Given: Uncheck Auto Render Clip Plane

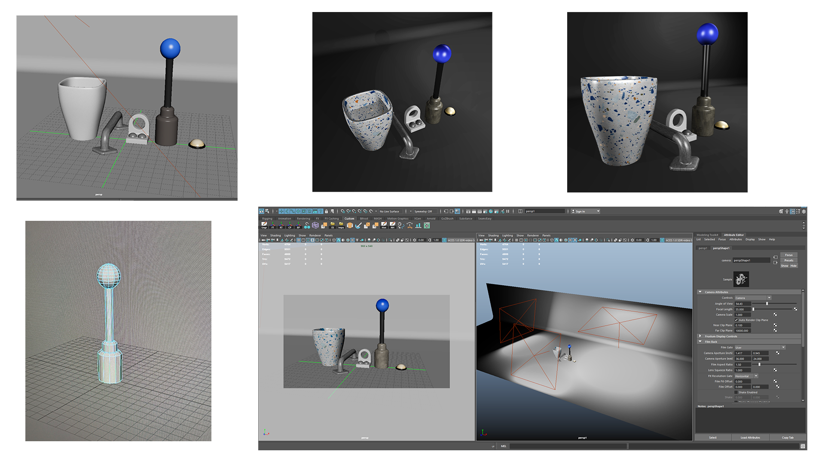Looking at the screenshot, I should click(736, 320).
